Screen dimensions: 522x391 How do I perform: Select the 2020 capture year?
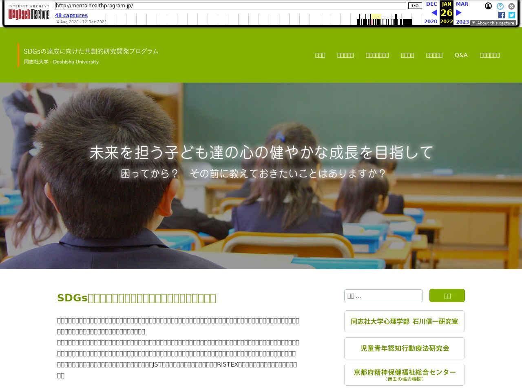(431, 22)
